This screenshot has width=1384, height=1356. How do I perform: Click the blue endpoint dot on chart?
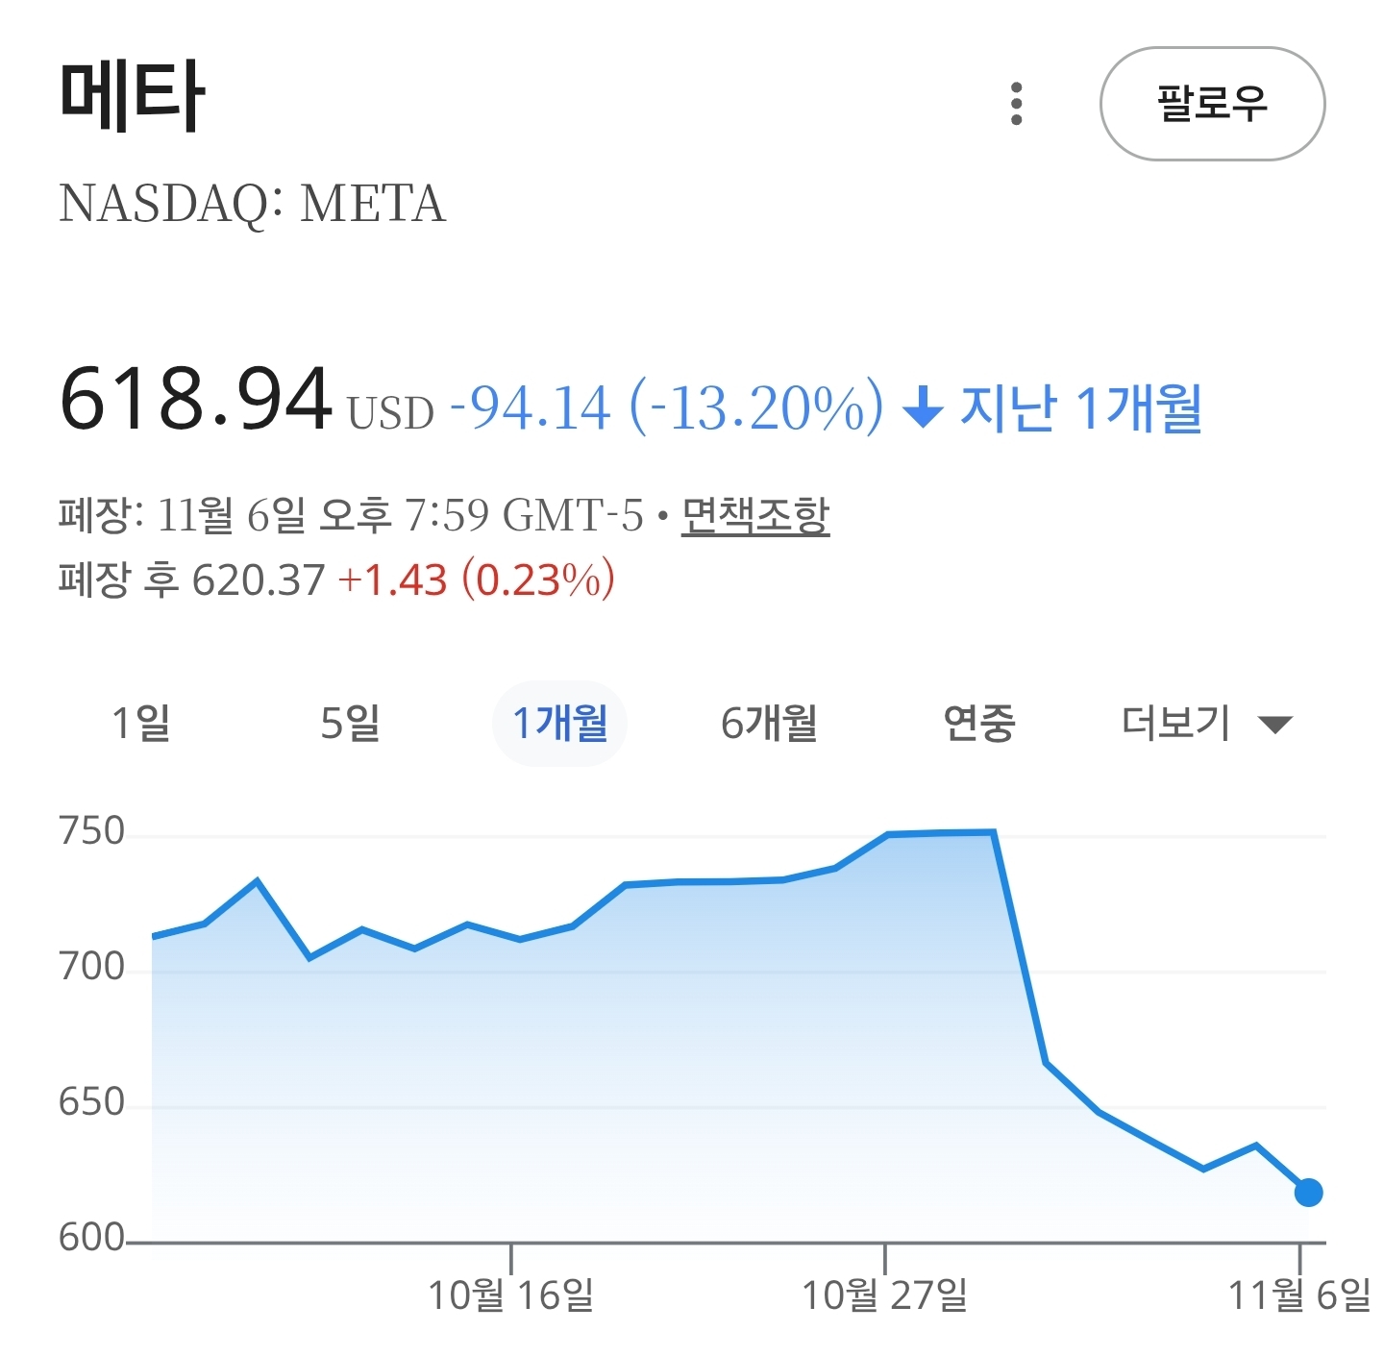[1308, 1193]
